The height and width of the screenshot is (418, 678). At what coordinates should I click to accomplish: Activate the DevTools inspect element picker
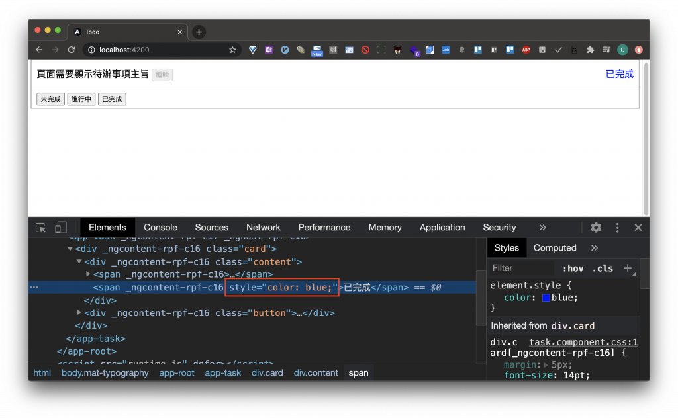coord(40,228)
